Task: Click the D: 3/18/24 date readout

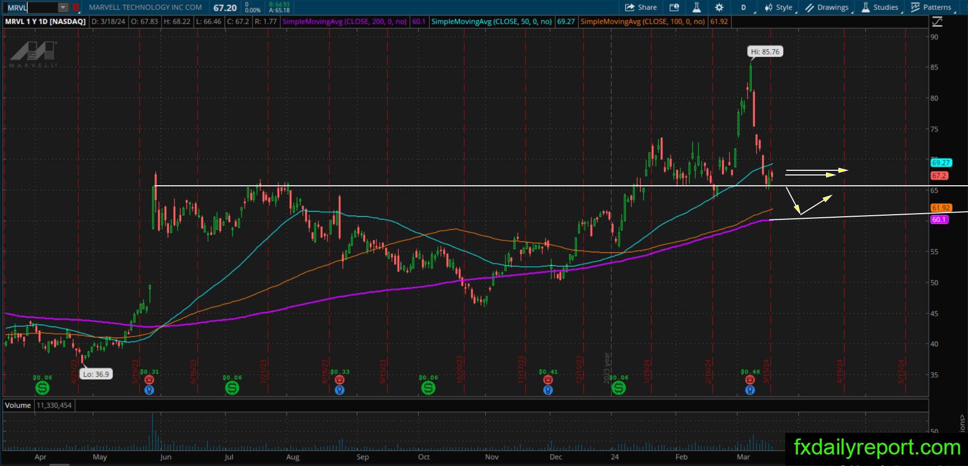Action: coord(108,22)
